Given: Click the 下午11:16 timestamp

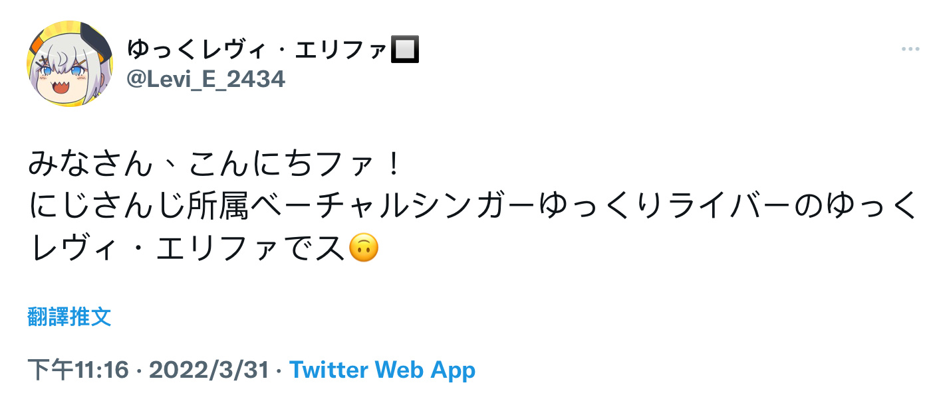Looking at the screenshot, I should 78,370.
